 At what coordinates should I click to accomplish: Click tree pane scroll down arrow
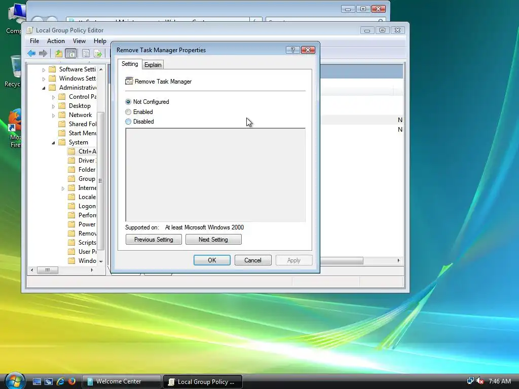click(x=101, y=261)
